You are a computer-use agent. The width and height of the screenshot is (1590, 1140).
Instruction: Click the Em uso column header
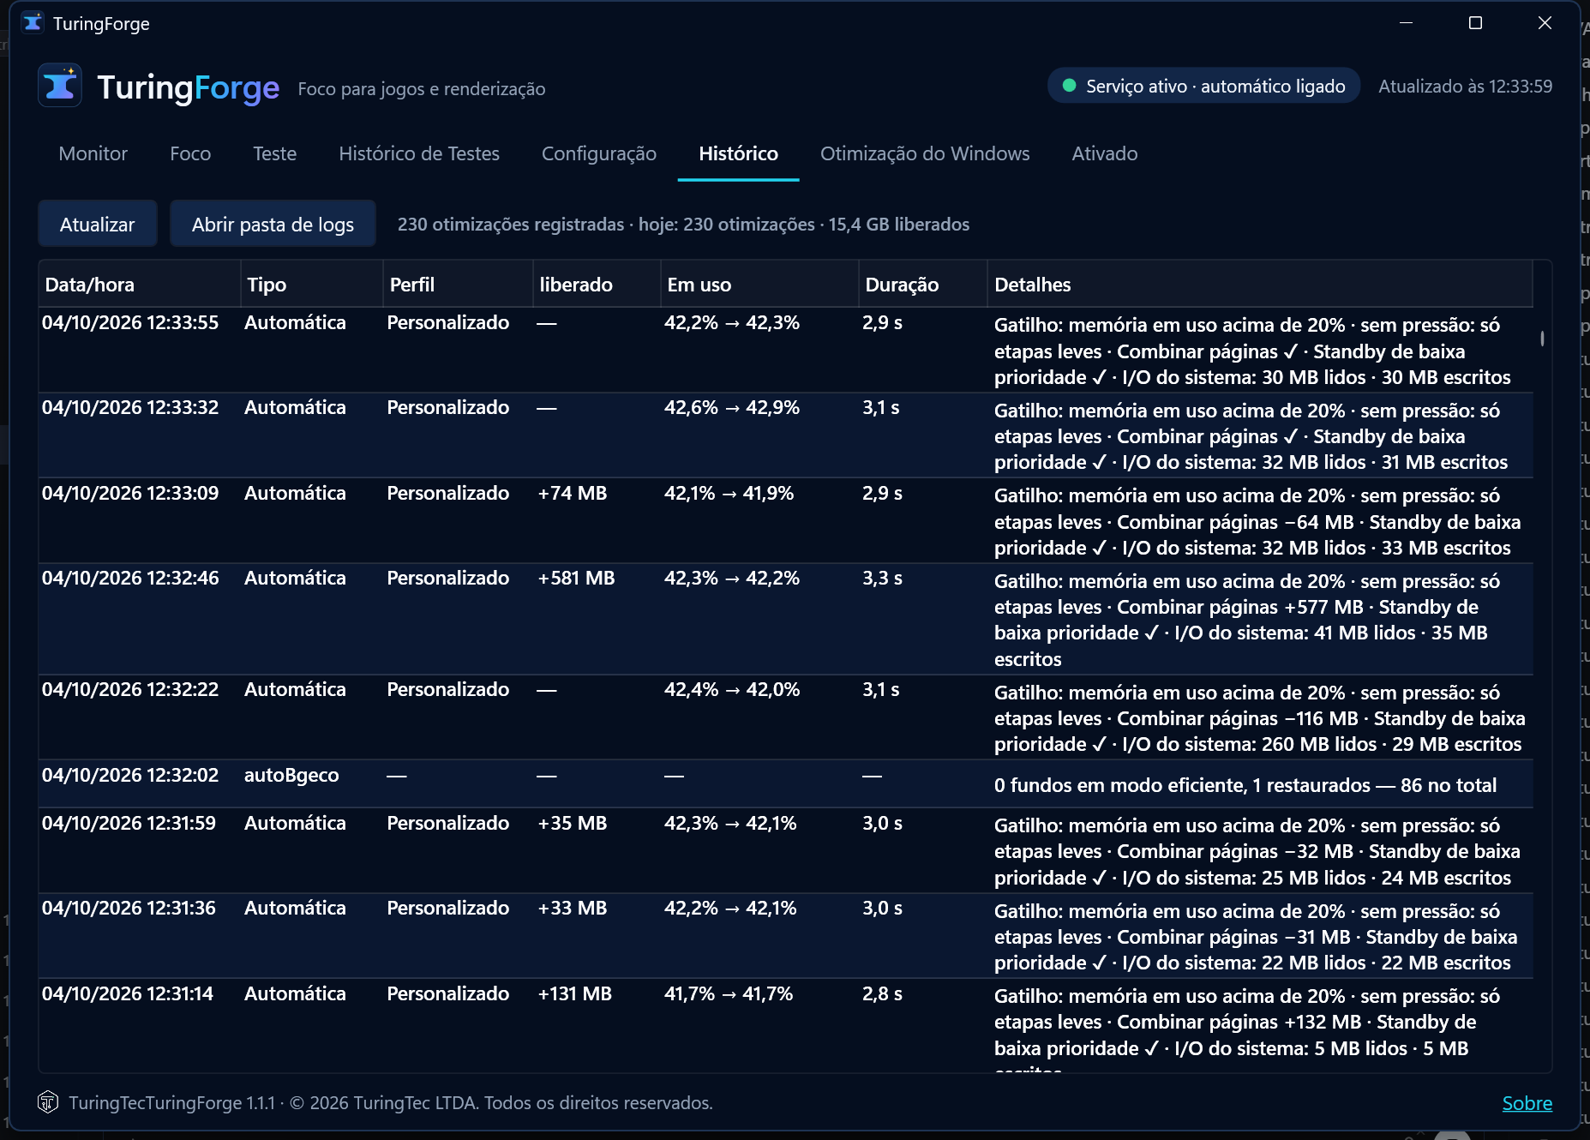(759, 285)
